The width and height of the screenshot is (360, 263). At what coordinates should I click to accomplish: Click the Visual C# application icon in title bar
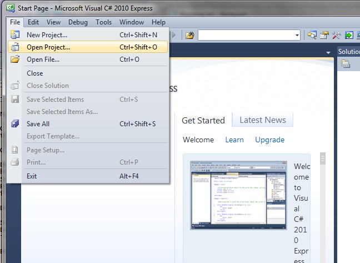click(11, 8)
